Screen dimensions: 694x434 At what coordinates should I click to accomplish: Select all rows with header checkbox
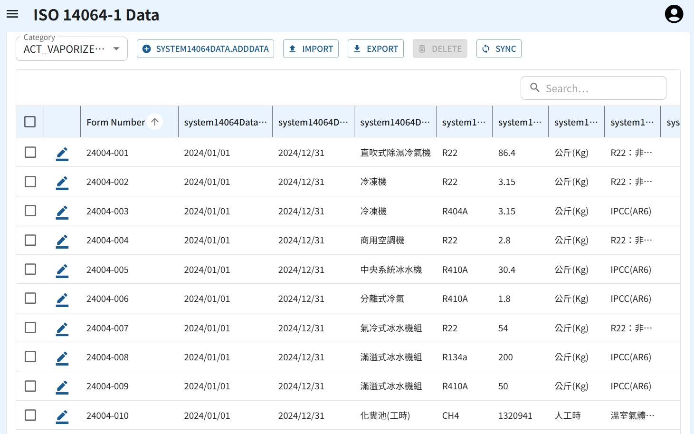[x=30, y=122]
